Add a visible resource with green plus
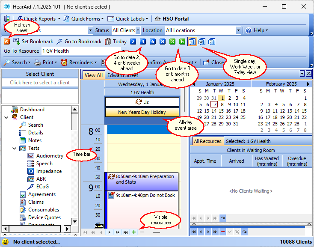 pos(134,232)
